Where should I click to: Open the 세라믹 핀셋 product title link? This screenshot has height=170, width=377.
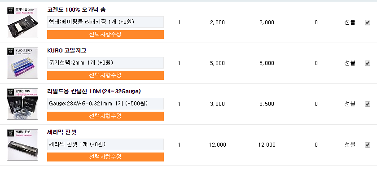point(62,132)
